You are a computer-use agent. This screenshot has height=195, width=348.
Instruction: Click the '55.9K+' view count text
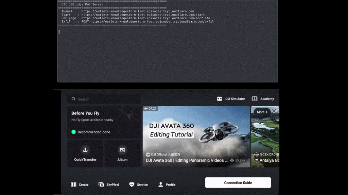(240, 160)
